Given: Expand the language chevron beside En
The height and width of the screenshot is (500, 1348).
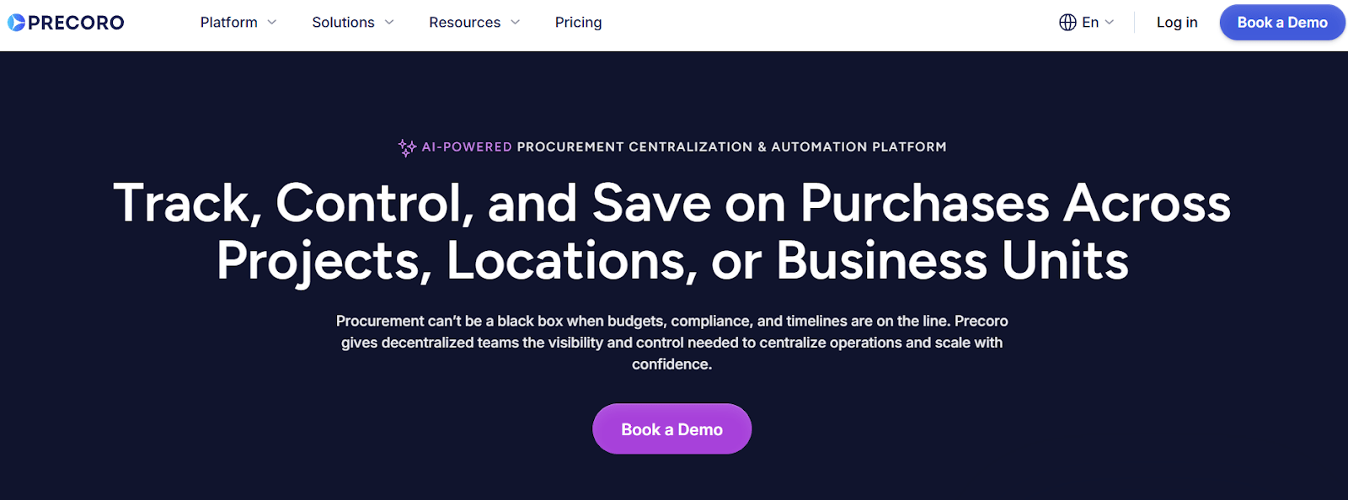Looking at the screenshot, I should [1110, 23].
